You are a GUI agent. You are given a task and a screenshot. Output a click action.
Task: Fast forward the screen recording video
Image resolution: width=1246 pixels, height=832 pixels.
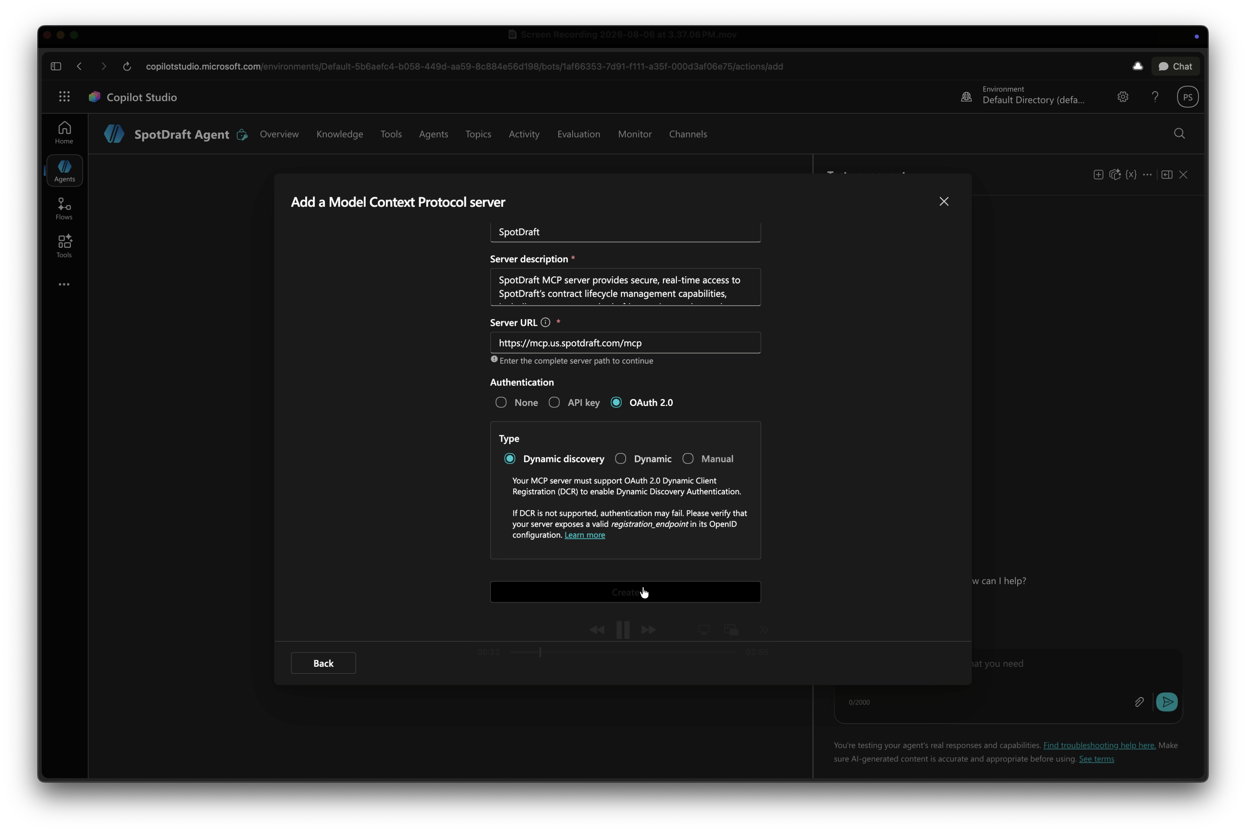[649, 630]
